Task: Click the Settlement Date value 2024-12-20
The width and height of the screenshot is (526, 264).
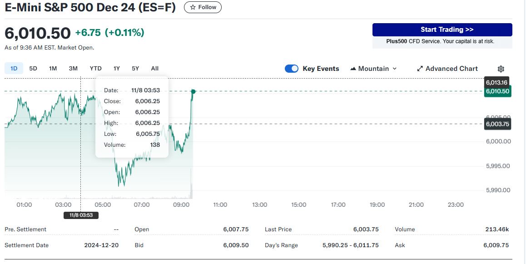Action: click(x=101, y=245)
